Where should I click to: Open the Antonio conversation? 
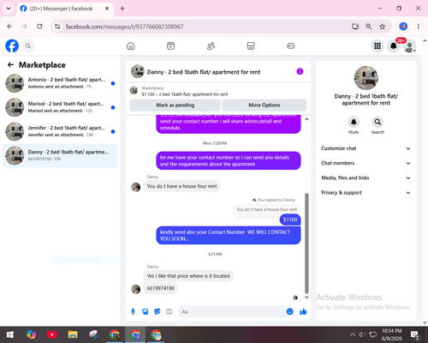coord(60,83)
